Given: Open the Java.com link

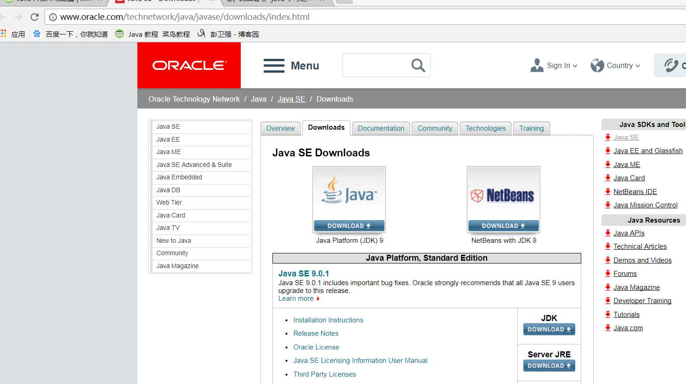Looking at the screenshot, I should [628, 328].
